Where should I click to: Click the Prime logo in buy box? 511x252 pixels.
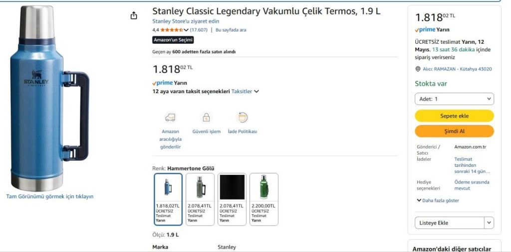tap(425, 29)
